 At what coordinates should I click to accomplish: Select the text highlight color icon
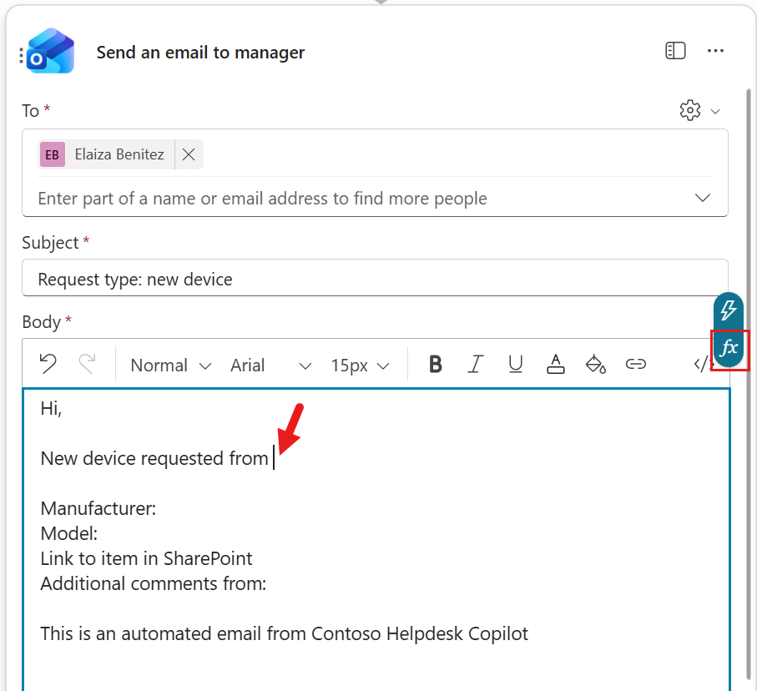click(x=596, y=365)
